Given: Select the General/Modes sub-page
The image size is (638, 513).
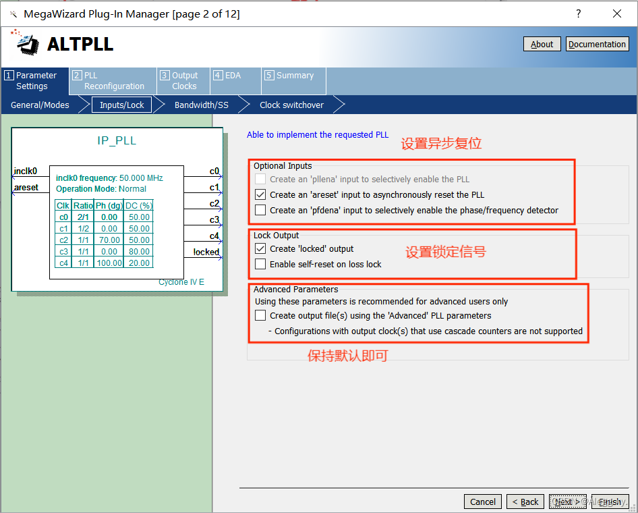Looking at the screenshot, I should tap(40, 105).
